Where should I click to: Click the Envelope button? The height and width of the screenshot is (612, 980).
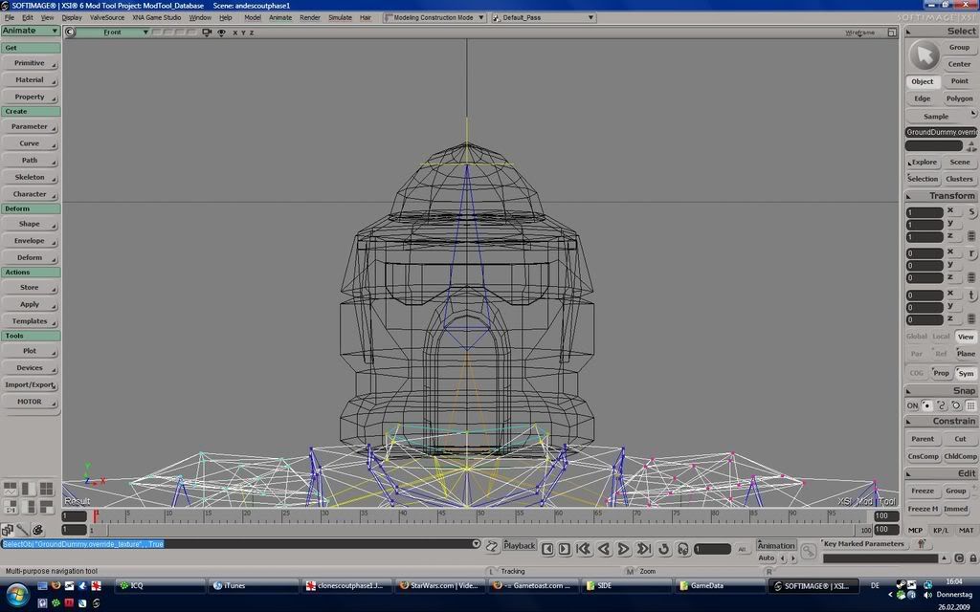tap(30, 241)
